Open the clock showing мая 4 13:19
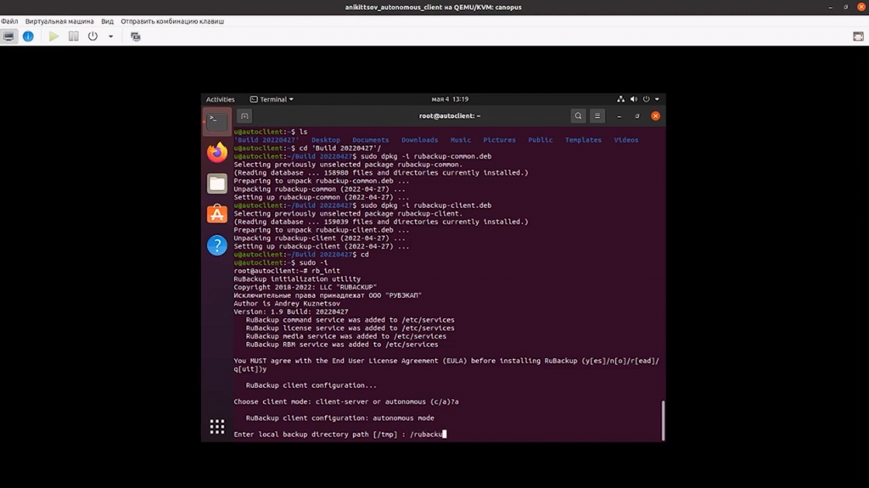 click(x=450, y=99)
